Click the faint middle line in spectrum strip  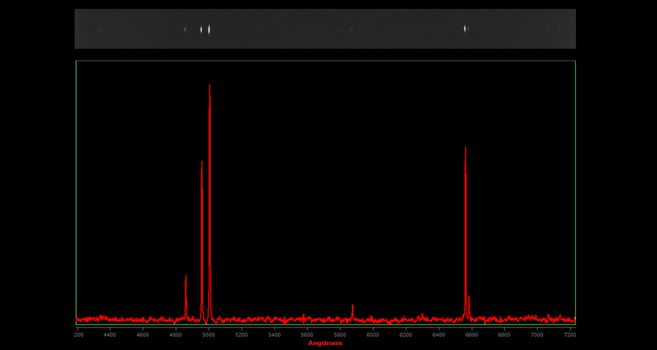coord(352,30)
